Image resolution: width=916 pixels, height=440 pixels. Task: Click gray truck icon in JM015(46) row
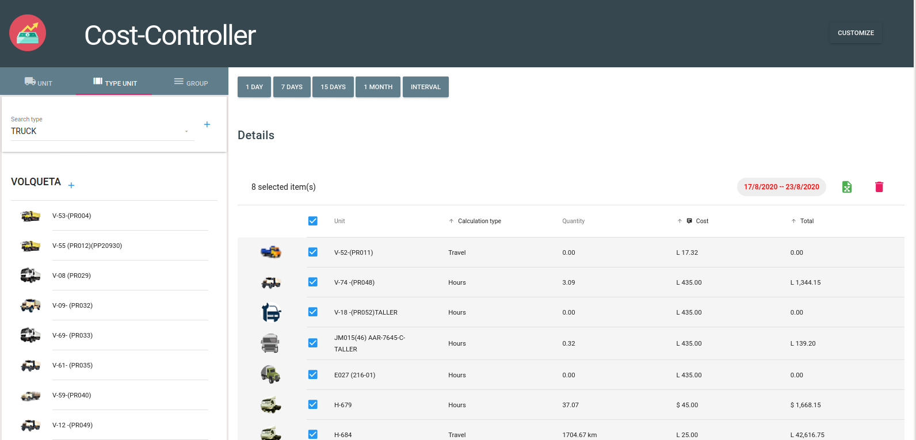point(270,343)
